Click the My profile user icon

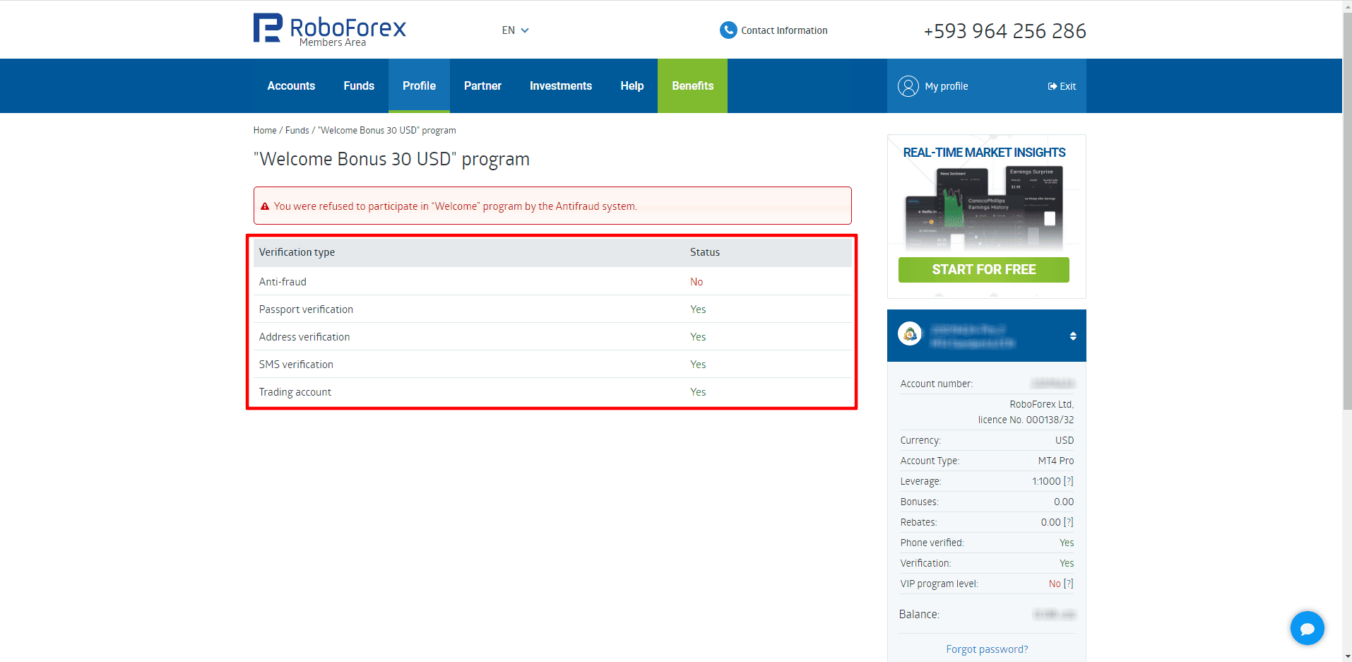pyautogui.click(x=908, y=86)
